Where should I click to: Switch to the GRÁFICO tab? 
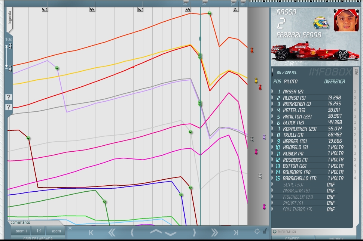tap(292, 238)
